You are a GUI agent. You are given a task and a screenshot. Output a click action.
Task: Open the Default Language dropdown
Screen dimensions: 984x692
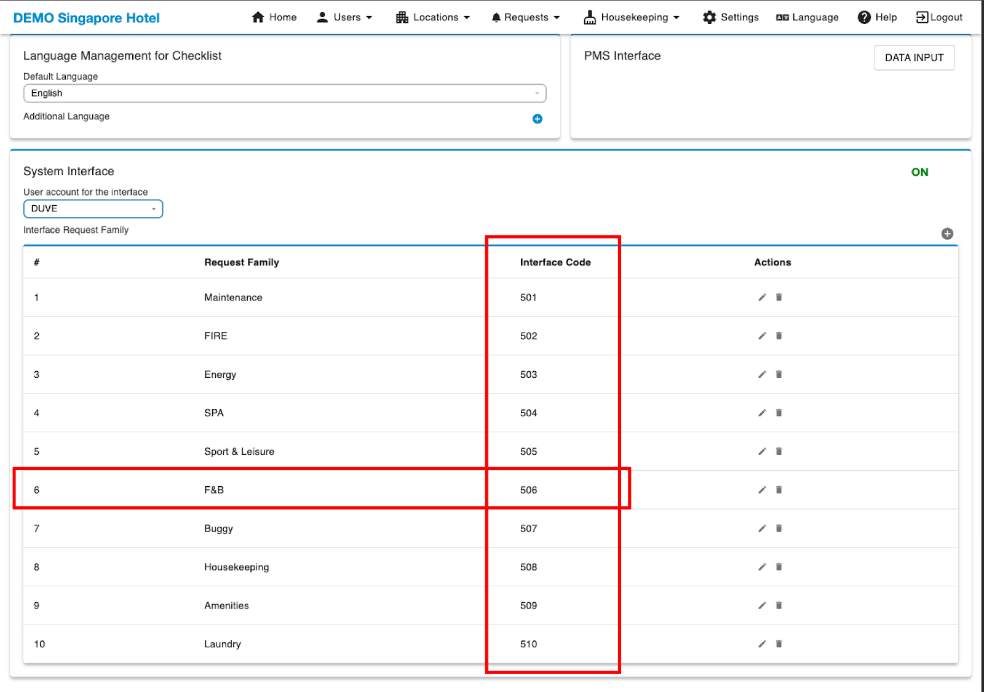click(x=284, y=93)
